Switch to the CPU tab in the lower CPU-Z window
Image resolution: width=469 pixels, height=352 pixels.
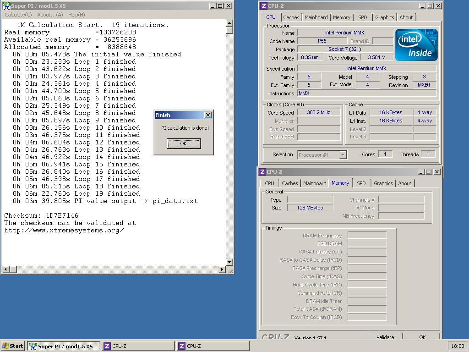[269, 183]
